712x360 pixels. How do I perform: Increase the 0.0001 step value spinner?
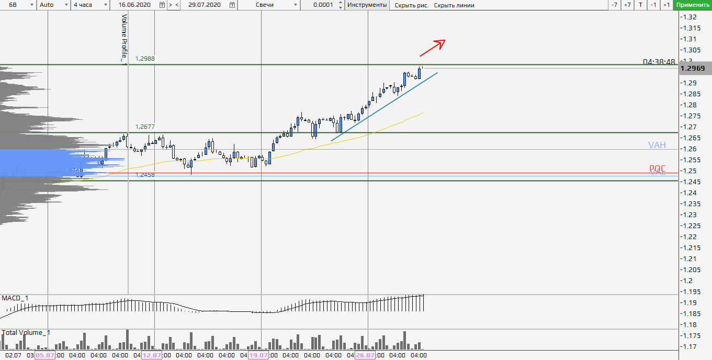coord(341,3)
